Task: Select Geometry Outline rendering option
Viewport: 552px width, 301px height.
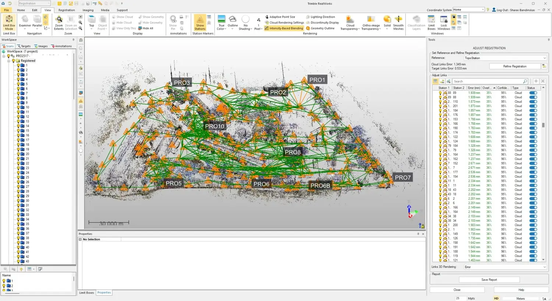Action: tap(320, 28)
